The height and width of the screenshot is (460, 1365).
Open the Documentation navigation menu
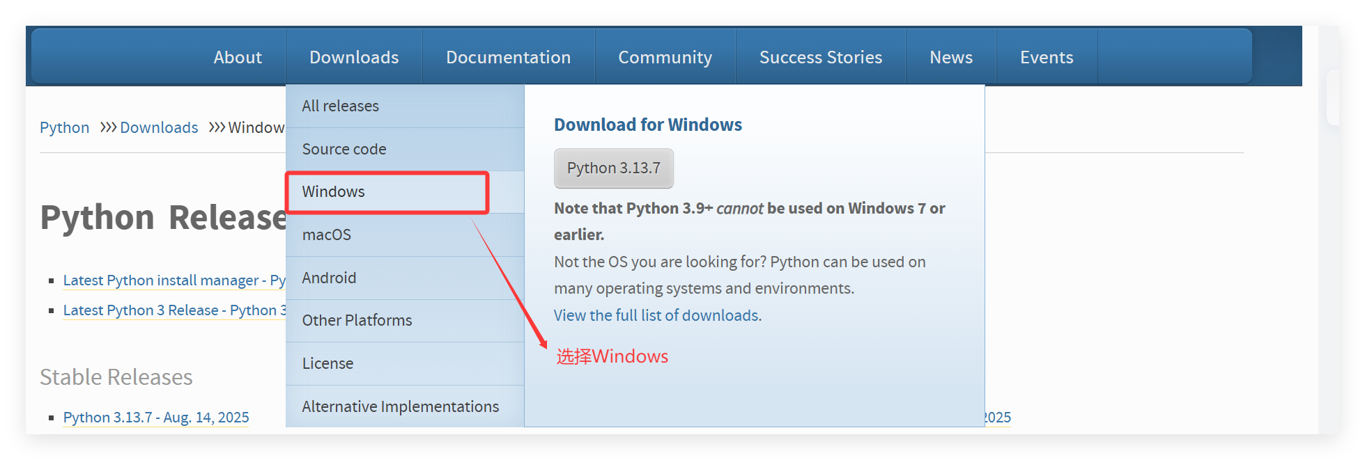click(x=508, y=57)
